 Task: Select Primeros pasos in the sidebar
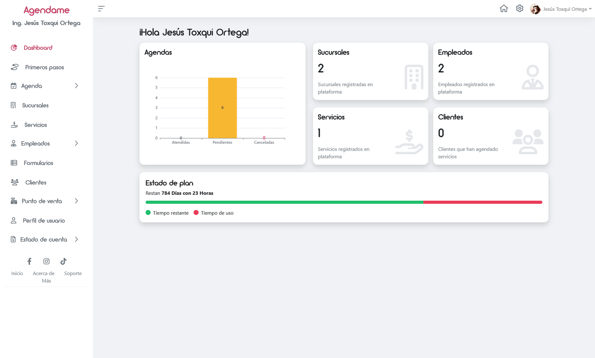pyautogui.click(x=44, y=67)
